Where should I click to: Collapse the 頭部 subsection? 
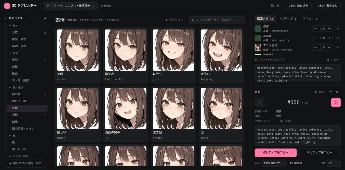pyautogui.click(x=10, y=53)
